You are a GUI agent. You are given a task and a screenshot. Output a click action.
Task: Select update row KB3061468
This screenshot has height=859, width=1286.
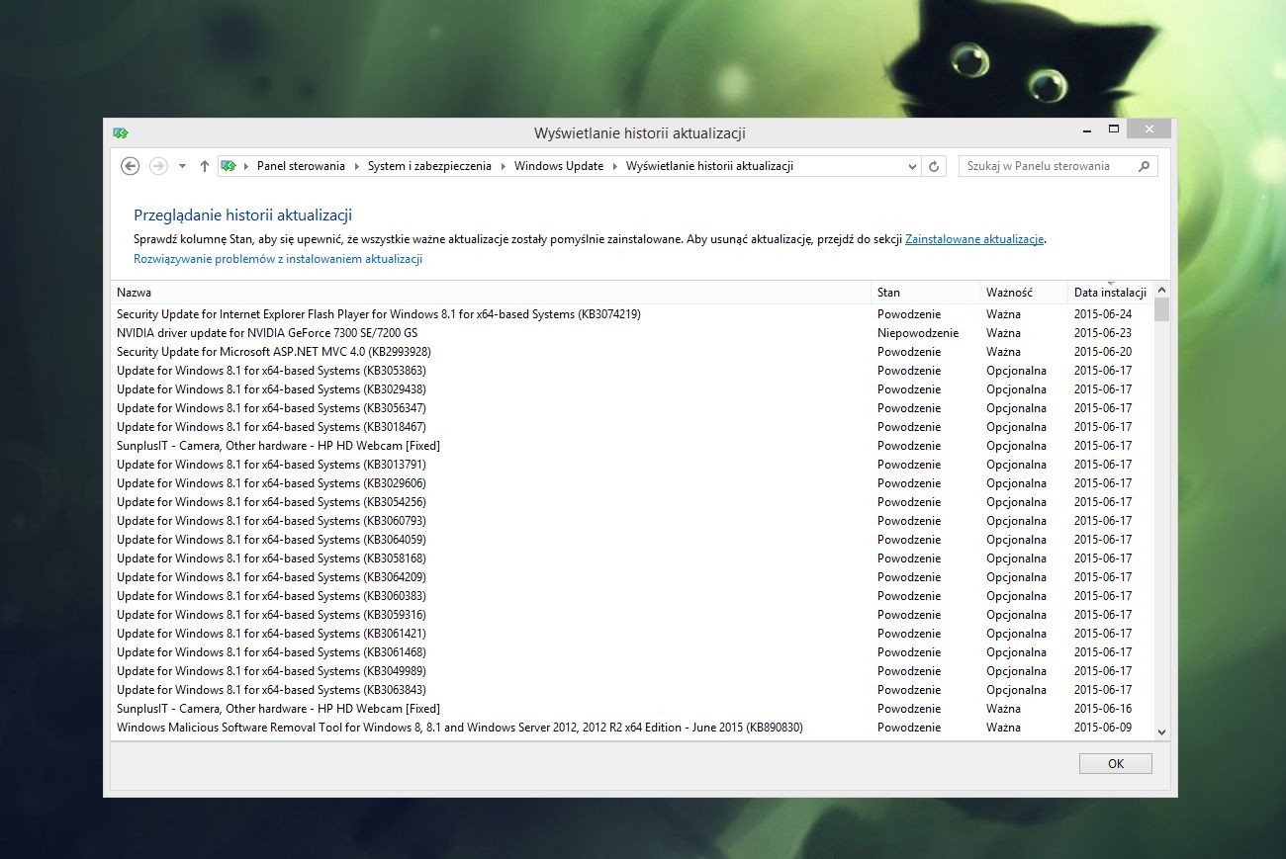click(631, 652)
